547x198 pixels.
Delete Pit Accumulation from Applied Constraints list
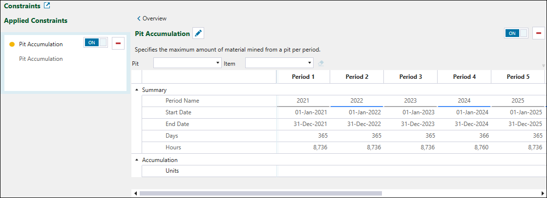pos(118,43)
